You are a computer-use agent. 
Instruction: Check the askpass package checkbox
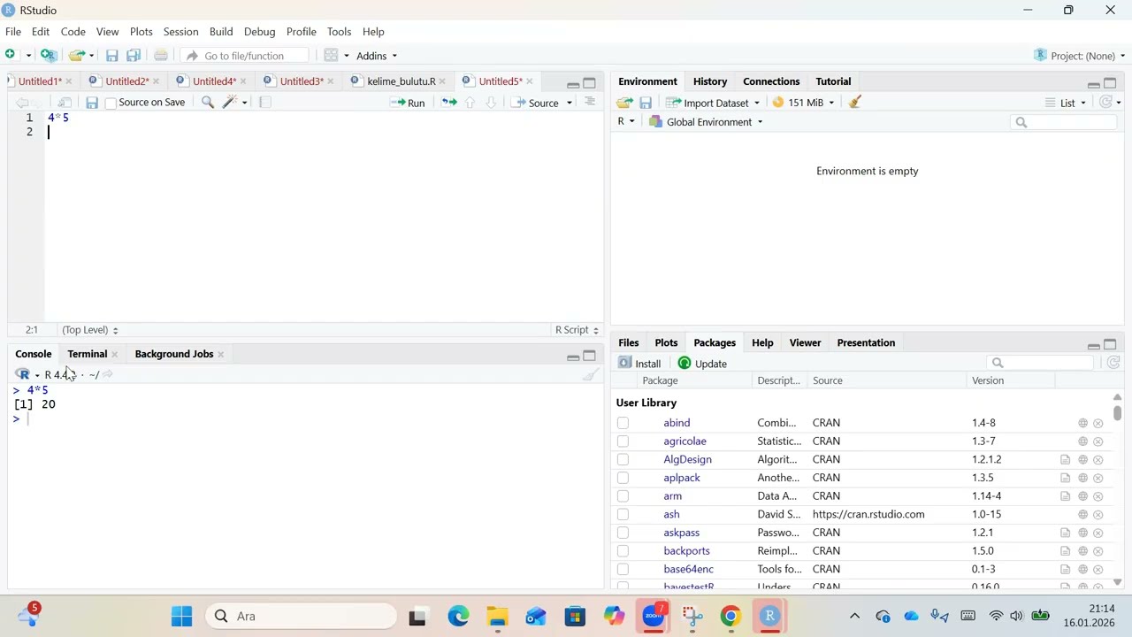(x=623, y=533)
